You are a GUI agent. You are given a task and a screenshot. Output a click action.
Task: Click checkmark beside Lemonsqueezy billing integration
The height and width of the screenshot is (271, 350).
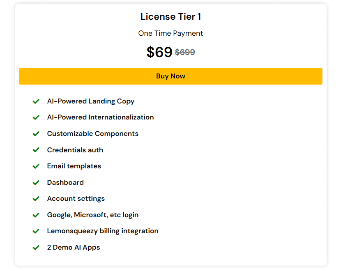tap(36, 231)
